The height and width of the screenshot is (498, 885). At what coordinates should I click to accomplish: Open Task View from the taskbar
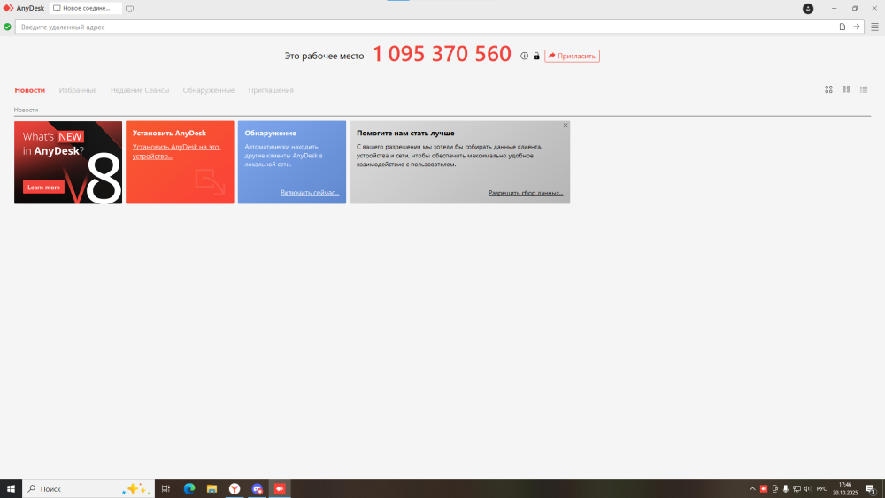[165, 489]
